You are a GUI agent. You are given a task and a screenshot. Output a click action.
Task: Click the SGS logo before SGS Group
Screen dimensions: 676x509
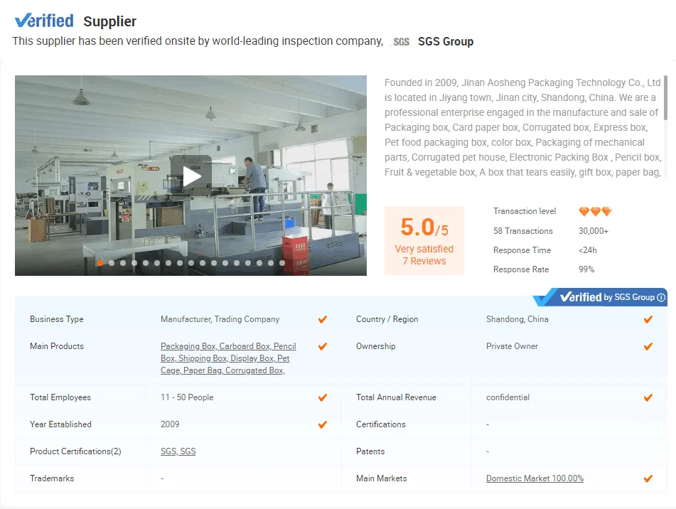[401, 42]
